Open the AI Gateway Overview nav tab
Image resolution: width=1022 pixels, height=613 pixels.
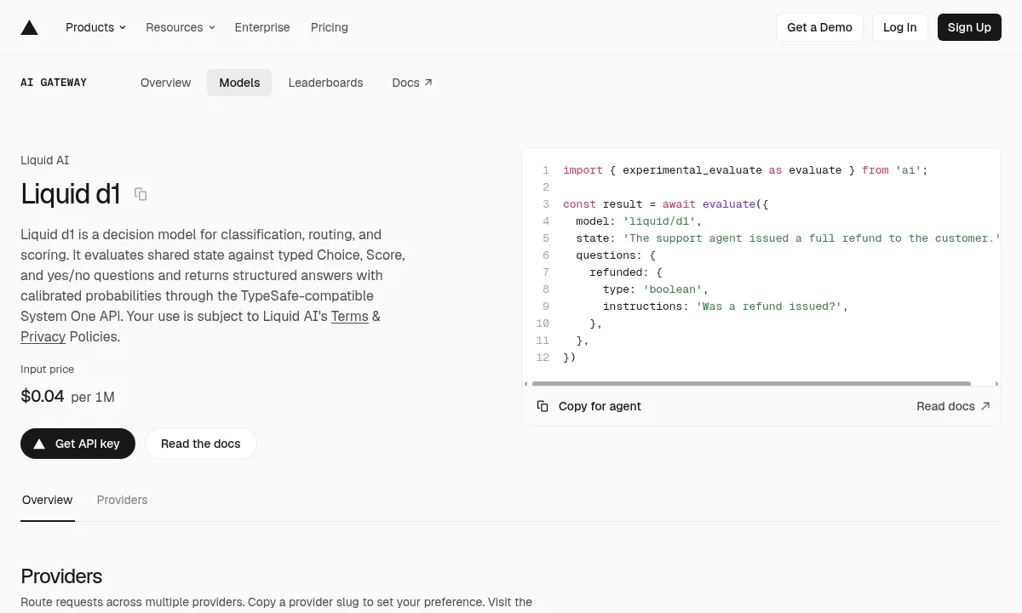[x=165, y=83]
